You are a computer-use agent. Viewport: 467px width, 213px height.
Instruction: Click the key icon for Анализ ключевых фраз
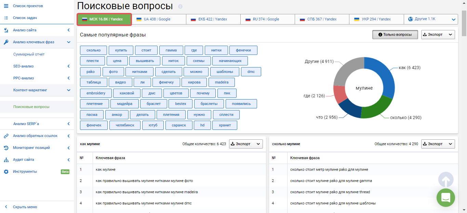coord(6,42)
